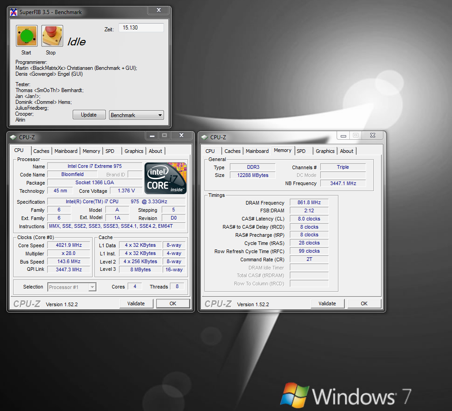Open Graphics tab in right CPU-Z window
Image resolution: width=452 pixels, height=411 pixels.
coord(325,151)
